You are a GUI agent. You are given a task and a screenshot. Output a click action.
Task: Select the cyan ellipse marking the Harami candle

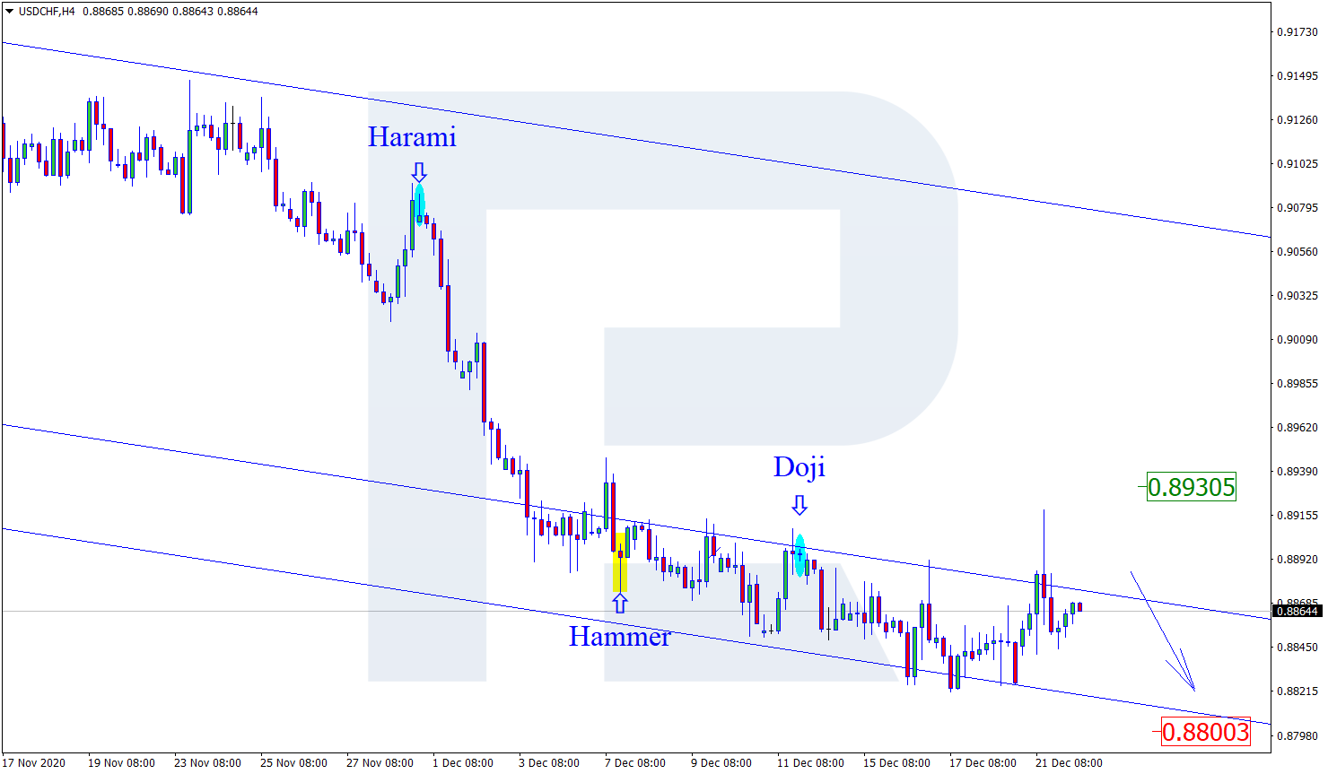point(419,204)
